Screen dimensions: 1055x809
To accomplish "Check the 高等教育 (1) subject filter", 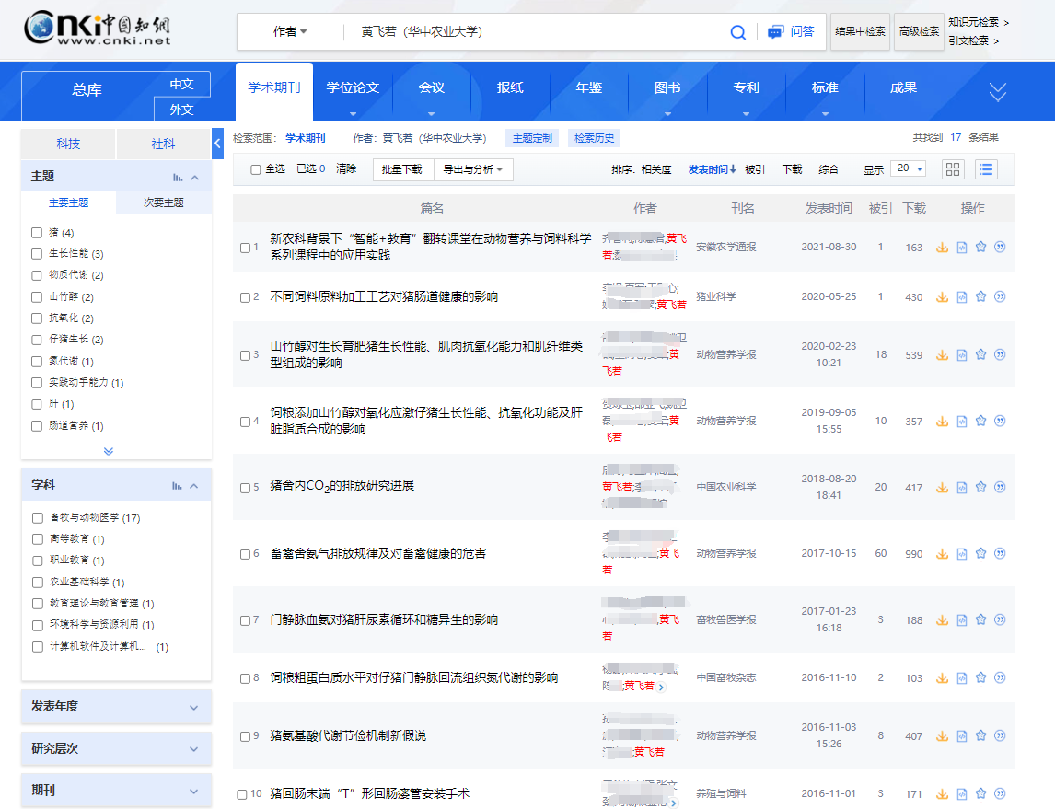I will pos(38,539).
